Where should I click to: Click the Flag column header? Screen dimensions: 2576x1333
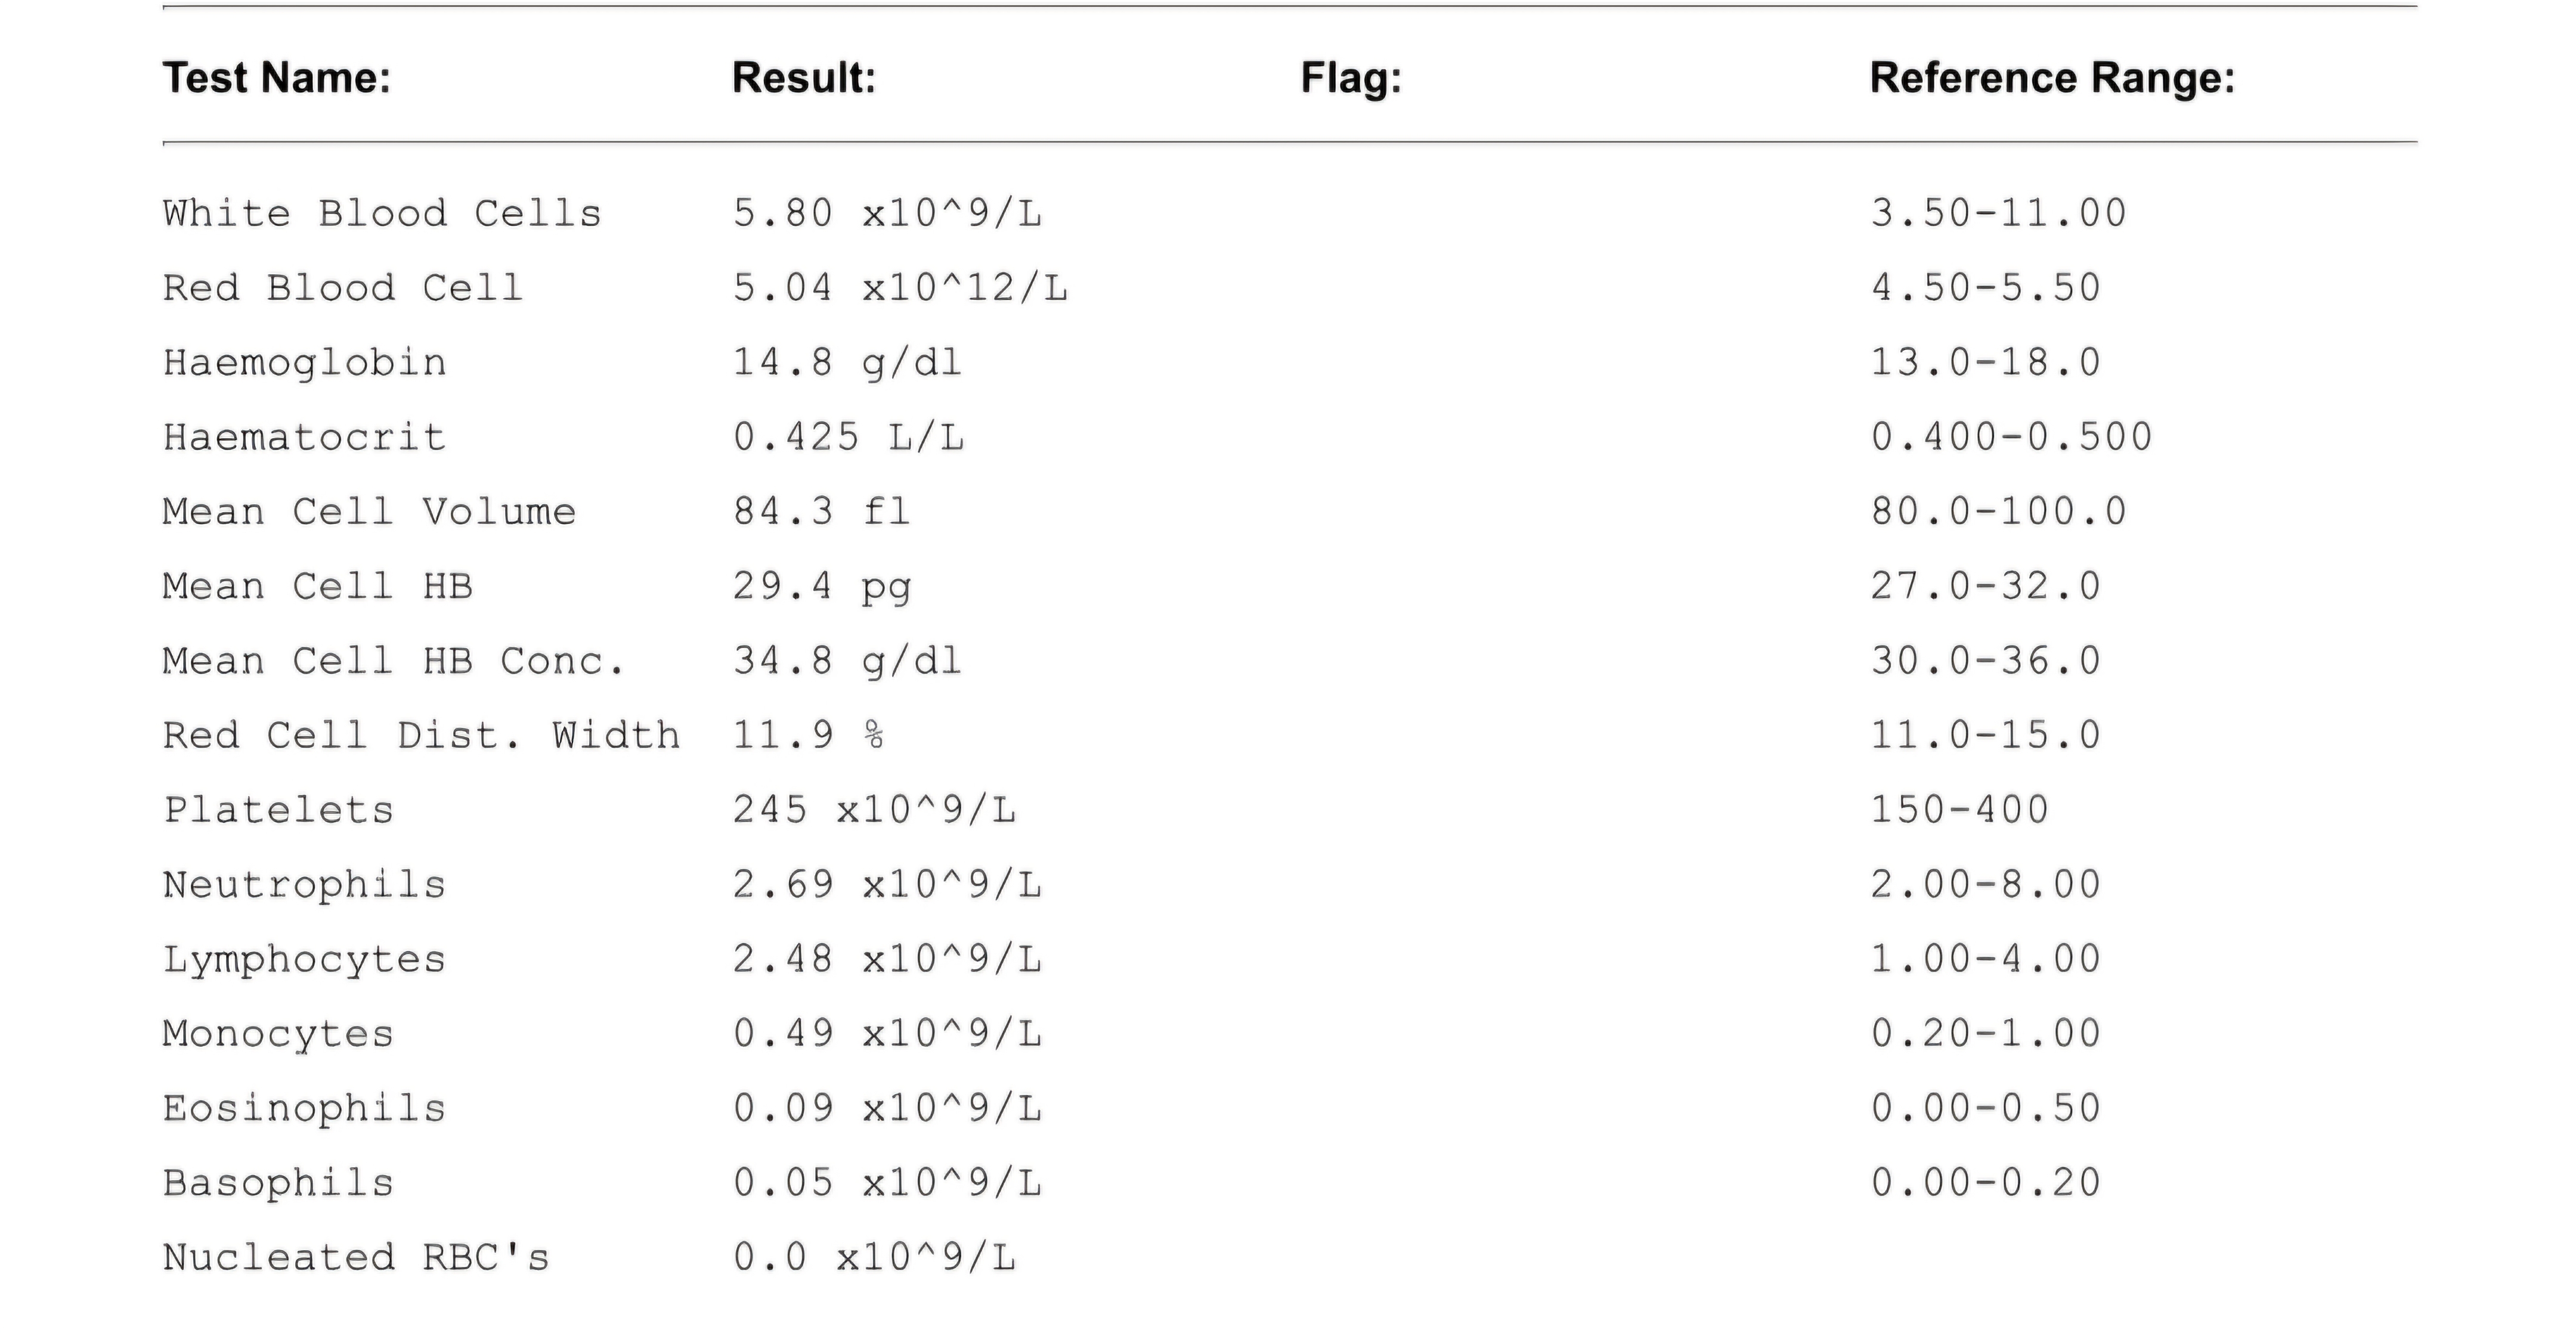(1350, 78)
